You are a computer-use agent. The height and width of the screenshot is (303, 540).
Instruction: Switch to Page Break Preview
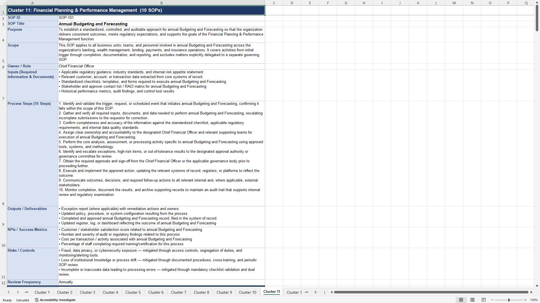point(484,300)
